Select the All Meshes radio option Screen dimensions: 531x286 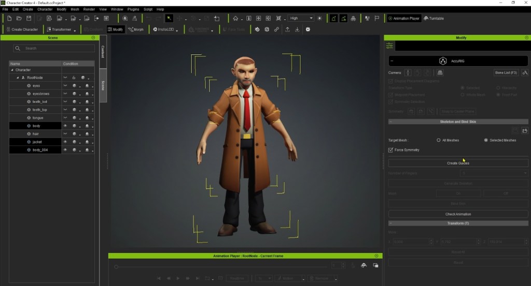439,140
